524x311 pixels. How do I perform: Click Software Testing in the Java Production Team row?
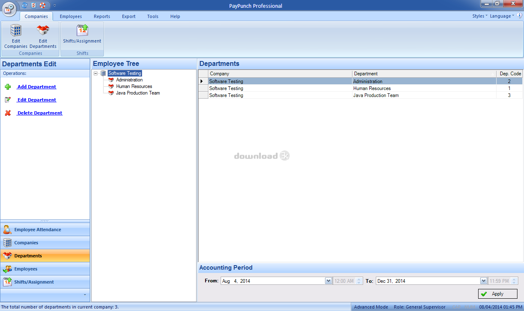(280, 95)
